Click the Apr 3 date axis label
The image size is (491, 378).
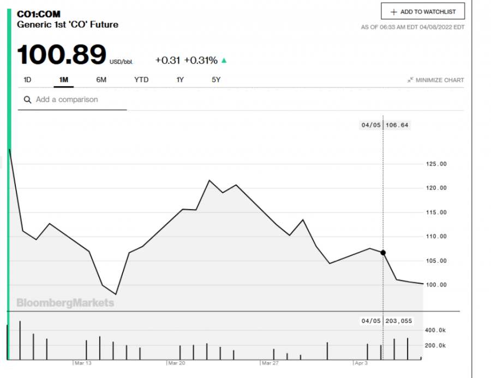[361, 363]
